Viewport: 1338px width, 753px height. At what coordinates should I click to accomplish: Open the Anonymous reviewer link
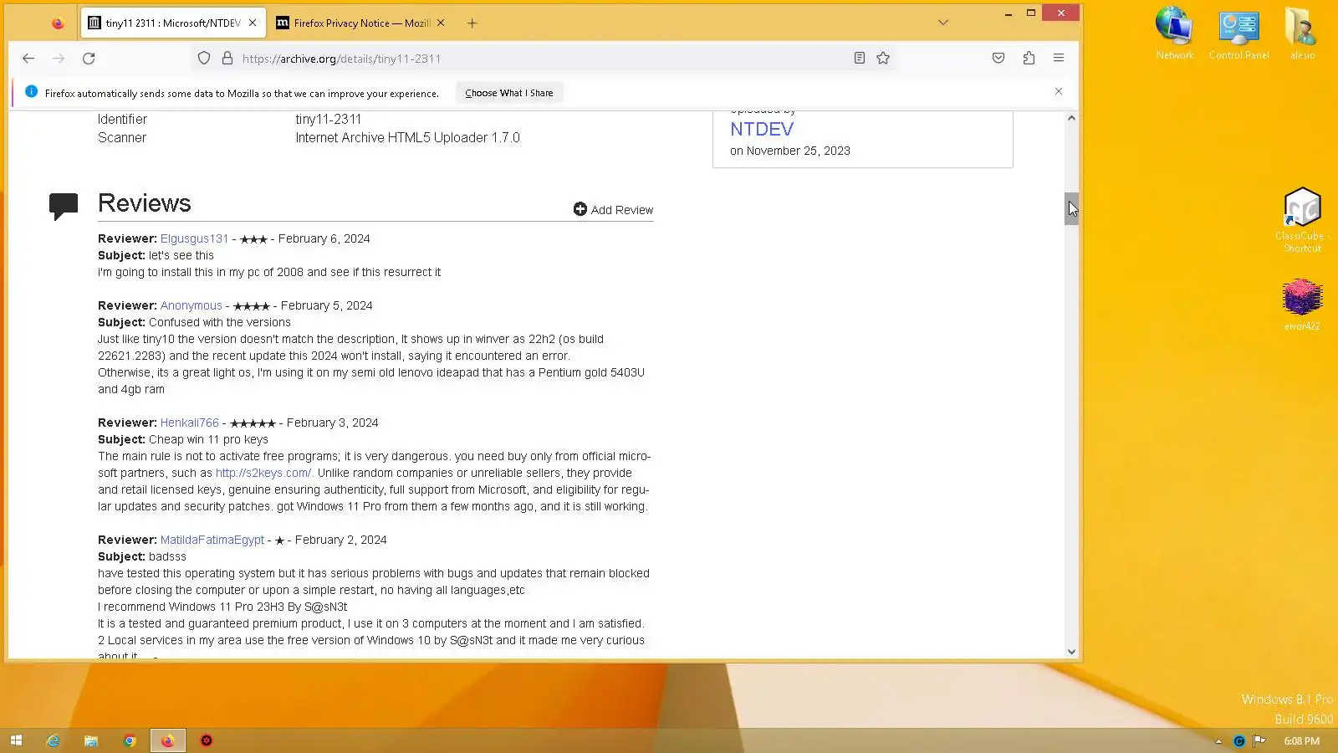192,306
